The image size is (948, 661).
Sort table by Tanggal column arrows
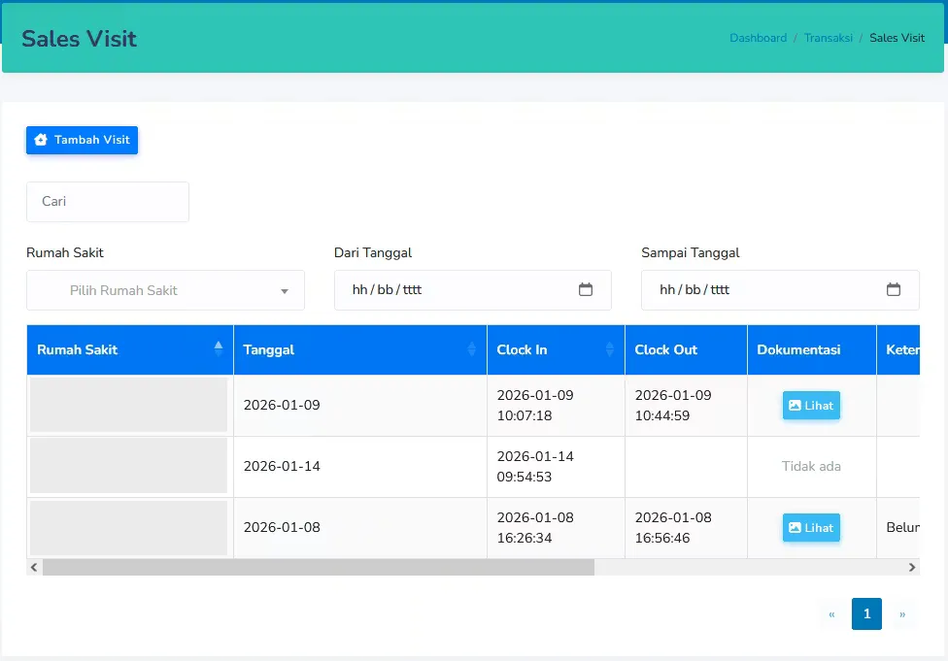pyautogui.click(x=472, y=349)
